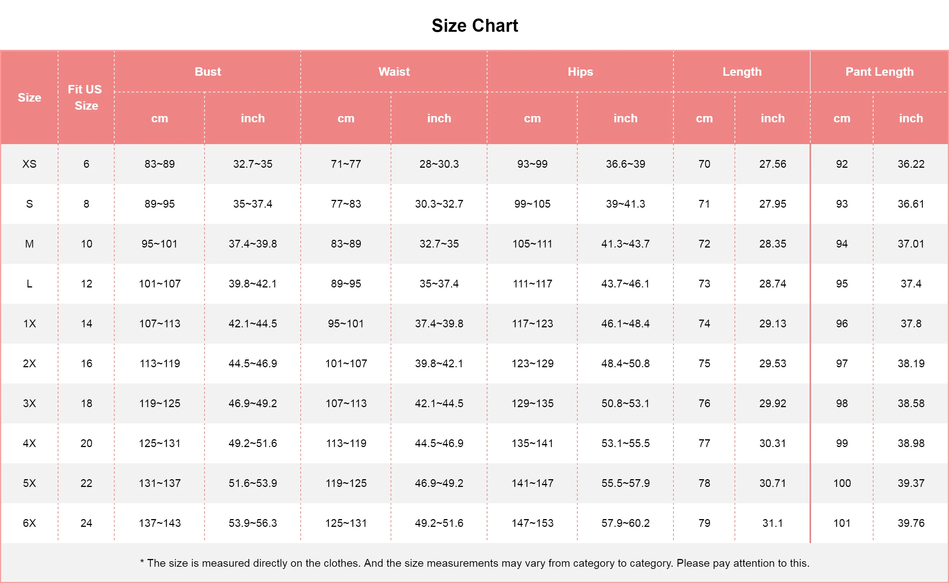Screen dimensions: 949x583
Task: Select the "inch" subheader under Hips
Action: click(x=626, y=118)
